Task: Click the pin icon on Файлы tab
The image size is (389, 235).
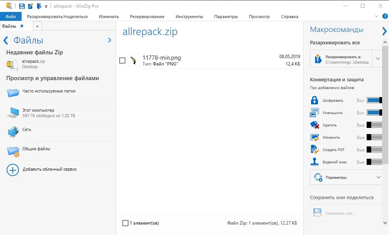Action: 22,26
